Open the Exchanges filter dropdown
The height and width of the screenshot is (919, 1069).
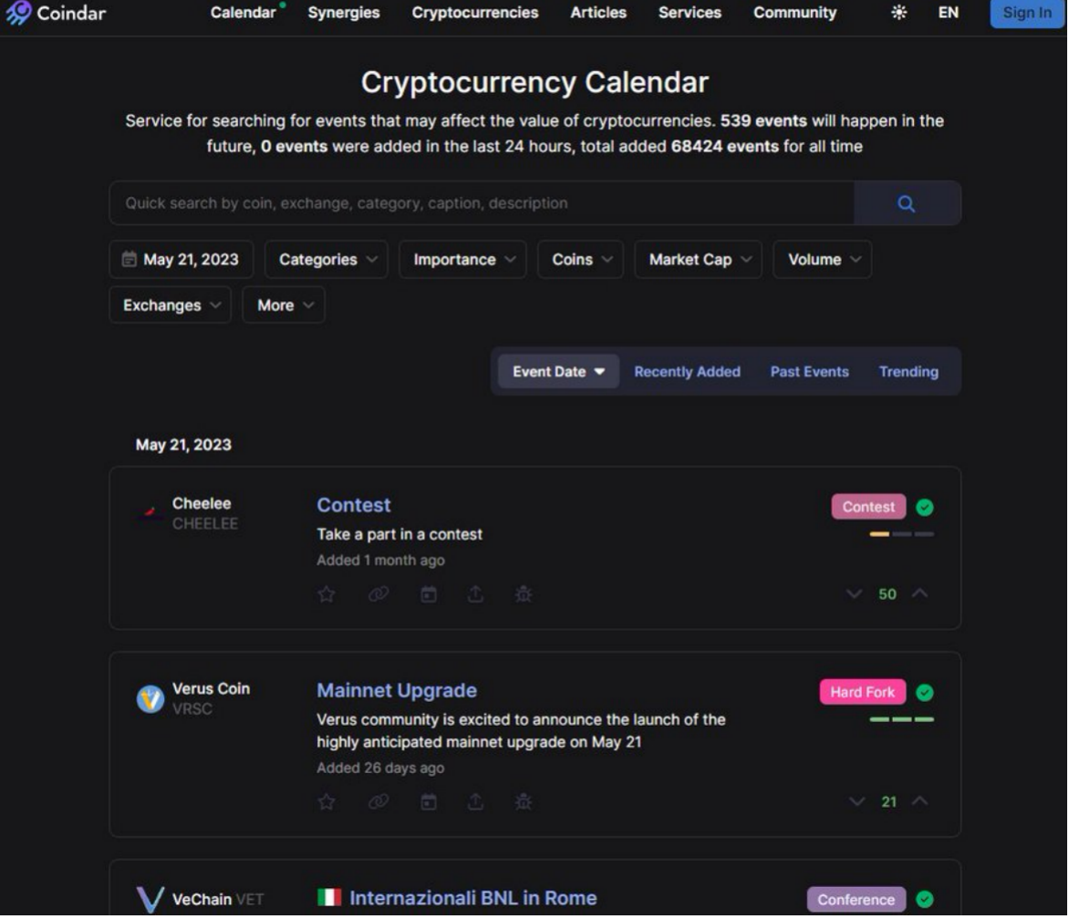(x=171, y=305)
